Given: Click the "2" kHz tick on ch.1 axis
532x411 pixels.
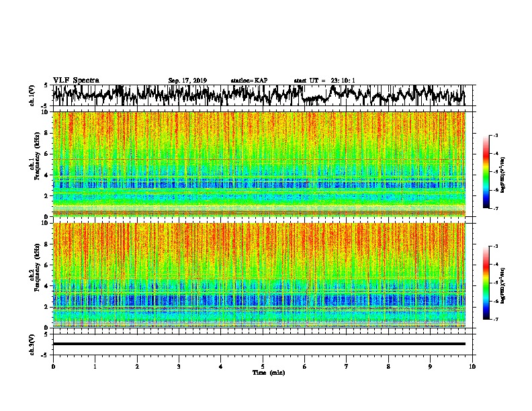Looking at the screenshot, I should pos(47,195).
